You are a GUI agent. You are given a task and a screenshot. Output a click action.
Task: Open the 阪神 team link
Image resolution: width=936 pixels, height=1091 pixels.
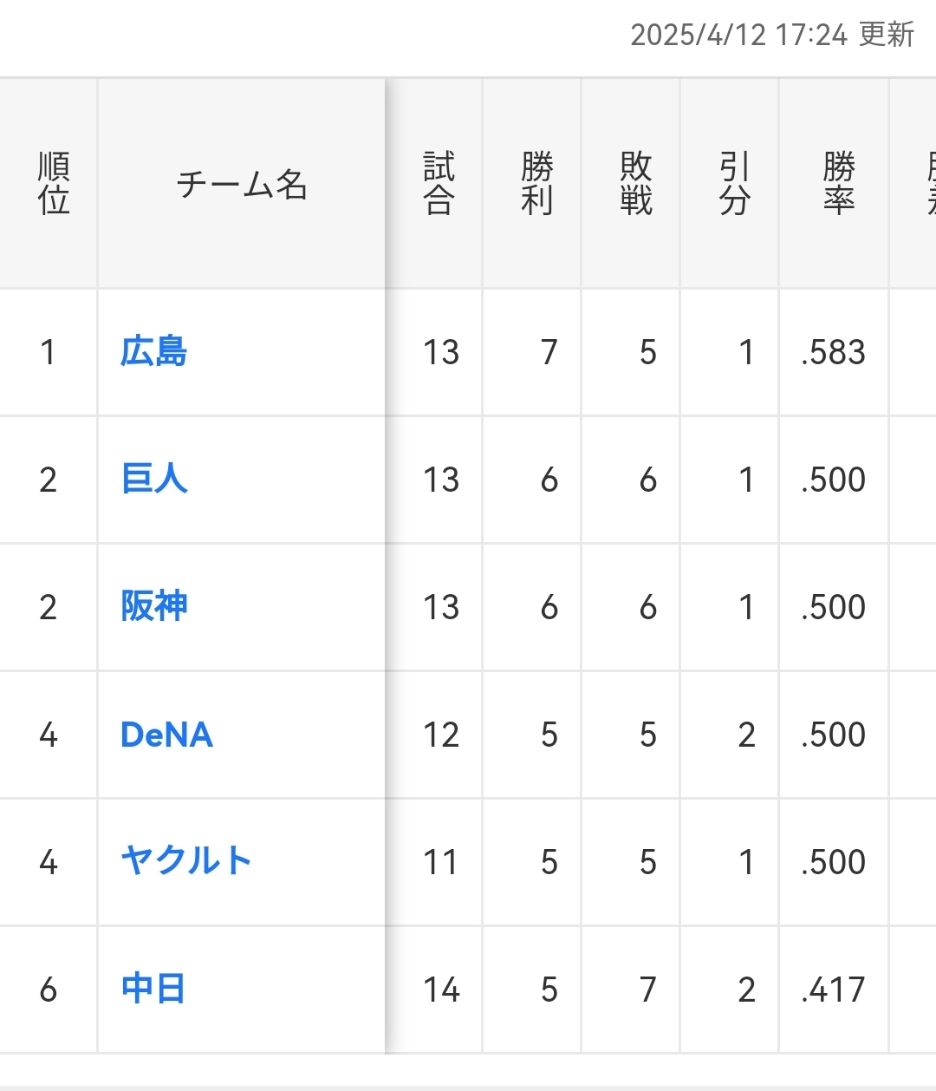[154, 607]
